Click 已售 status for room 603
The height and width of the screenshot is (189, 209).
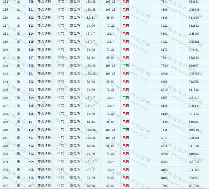click(x=125, y=26)
